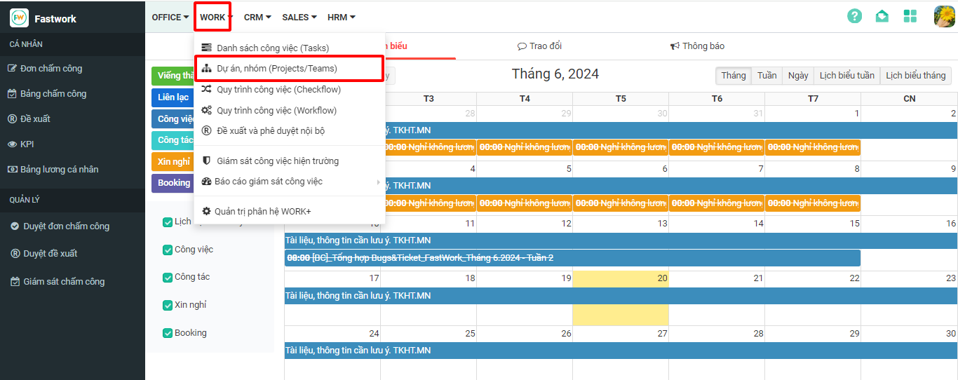Expand the OFFICE dropdown menu
The width and height of the screenshot is (958, 380).
[170, 18]
